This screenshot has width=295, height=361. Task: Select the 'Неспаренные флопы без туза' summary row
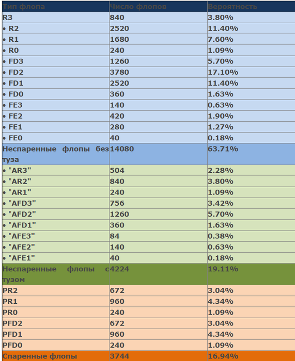click(x=149, y=154)
